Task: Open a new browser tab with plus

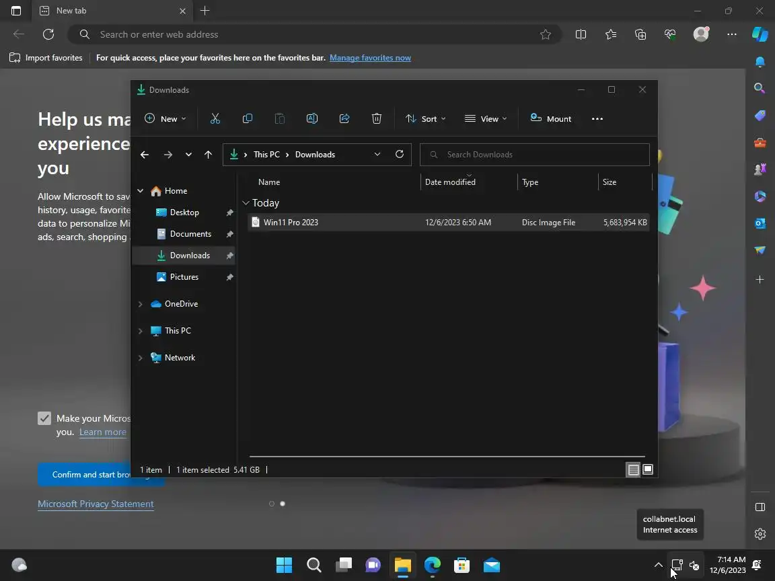Action: [x=205, y=10]
